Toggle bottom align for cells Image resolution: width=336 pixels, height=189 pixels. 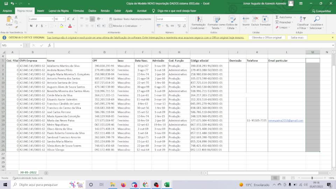pos(92,19)
